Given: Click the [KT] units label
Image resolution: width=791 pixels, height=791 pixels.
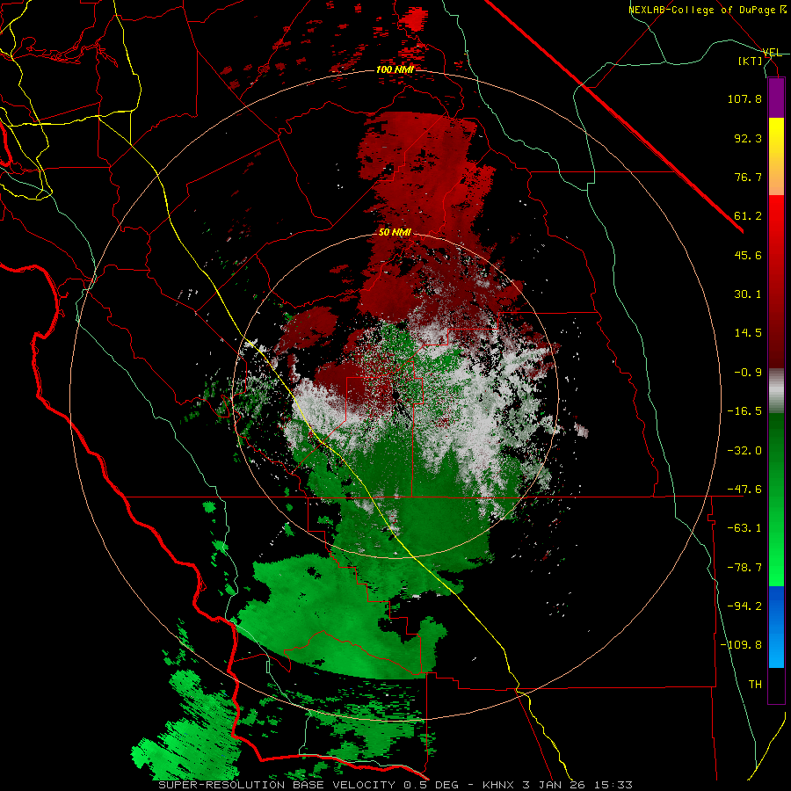Looking at the screenshot, I should [751, 61].
